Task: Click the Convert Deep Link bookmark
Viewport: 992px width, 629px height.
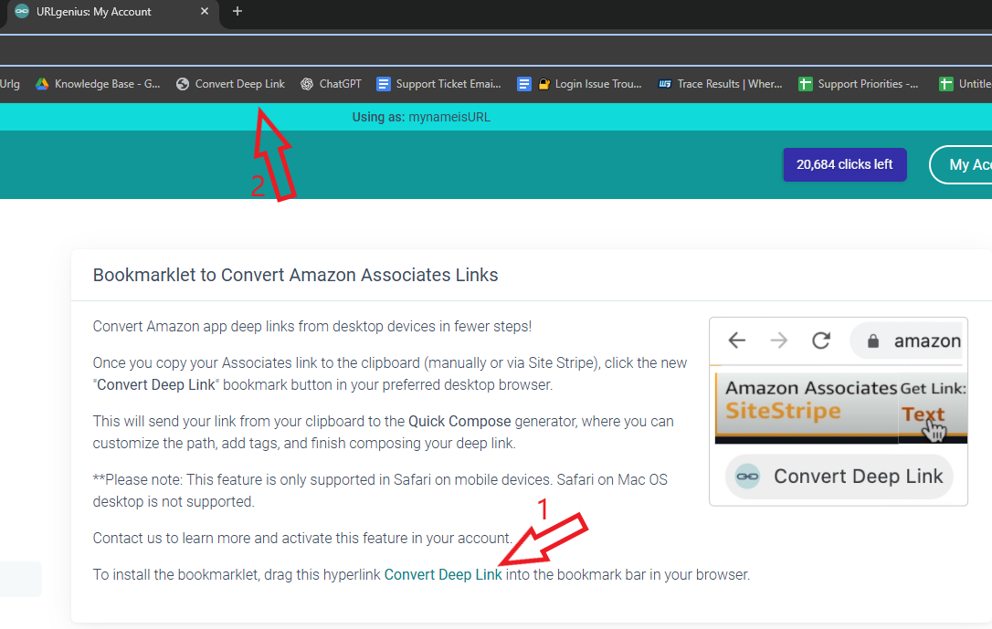Action: pyautogui.click(x=230, y=84)
